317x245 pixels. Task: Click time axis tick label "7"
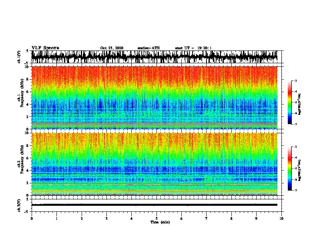pos(207,219)
